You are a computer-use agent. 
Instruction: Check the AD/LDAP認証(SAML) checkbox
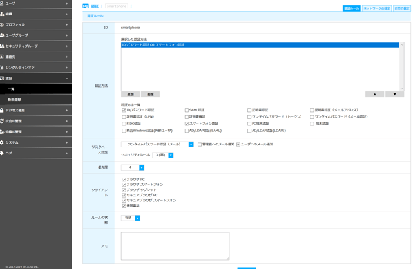tap(186, 131)
